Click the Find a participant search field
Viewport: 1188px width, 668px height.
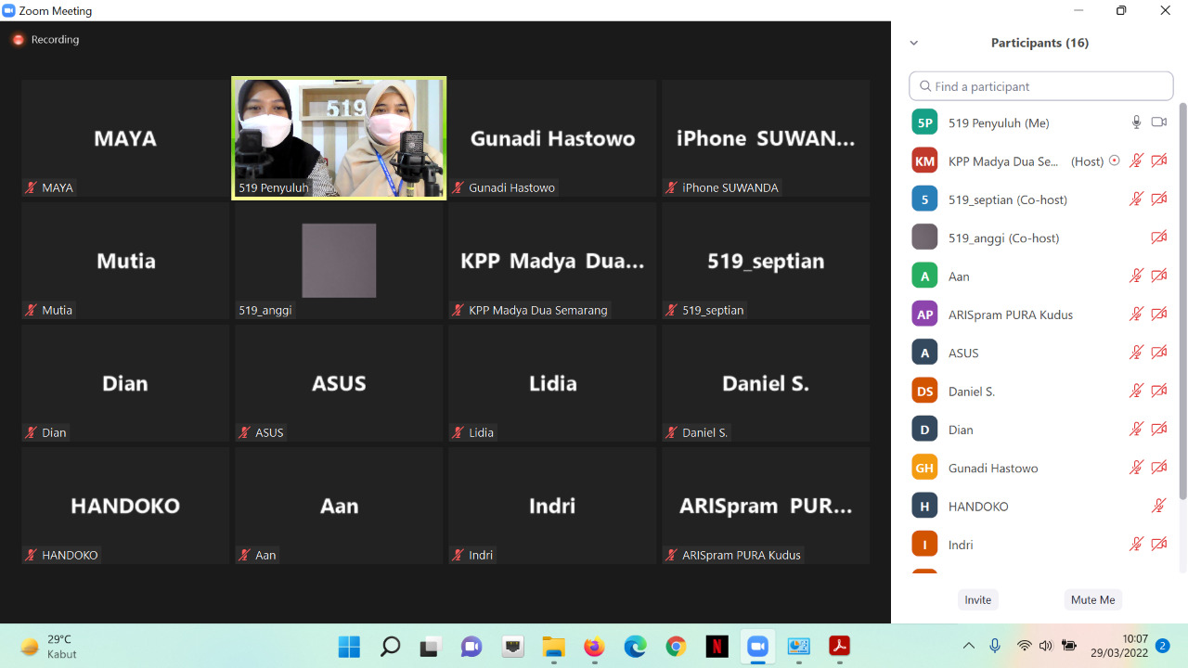point(1041,86)
